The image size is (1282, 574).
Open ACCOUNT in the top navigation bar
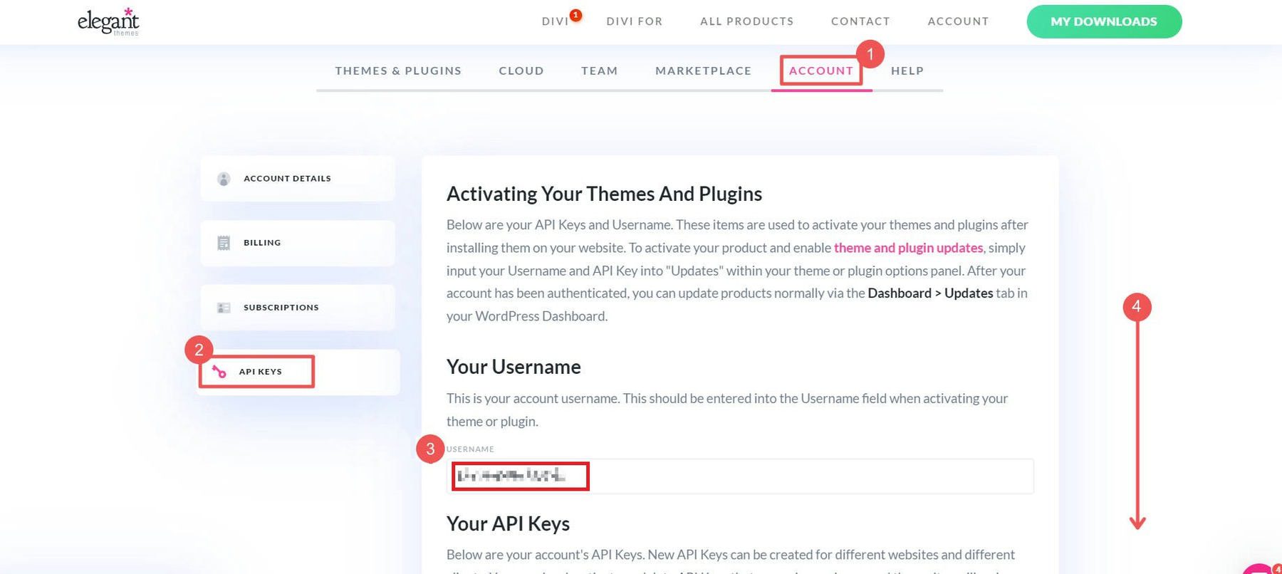(x=958, y=21)
